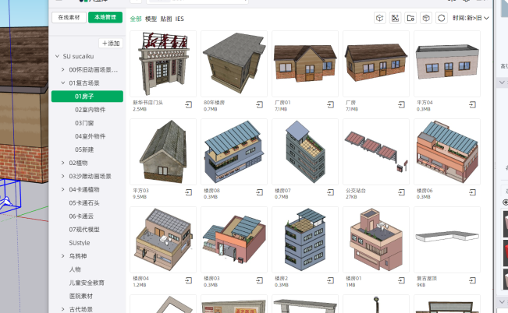The width and height of the screenshot is (508, 313).
Task: Switch to the 本地管理 tab
Action: 105,17
